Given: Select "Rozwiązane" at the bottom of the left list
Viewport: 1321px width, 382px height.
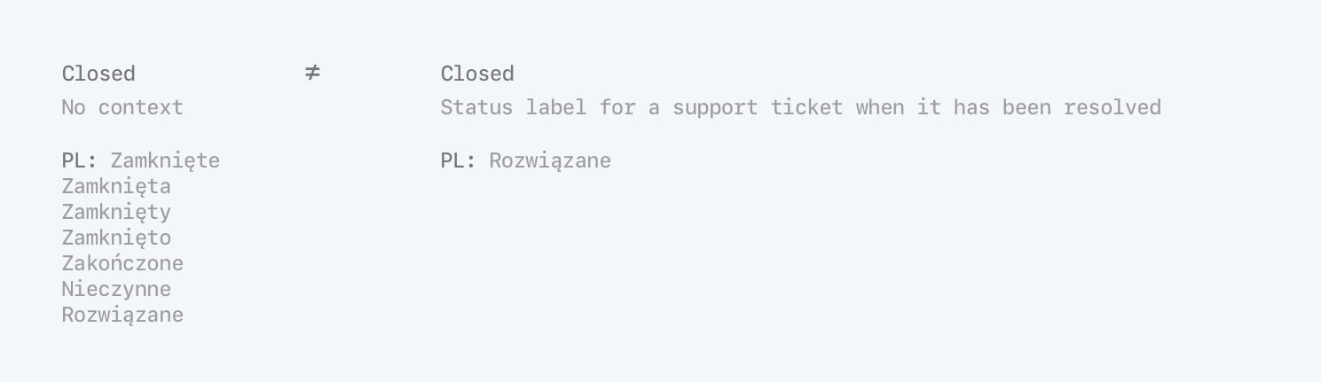Looking at the screenshot, I should point(122,316).
